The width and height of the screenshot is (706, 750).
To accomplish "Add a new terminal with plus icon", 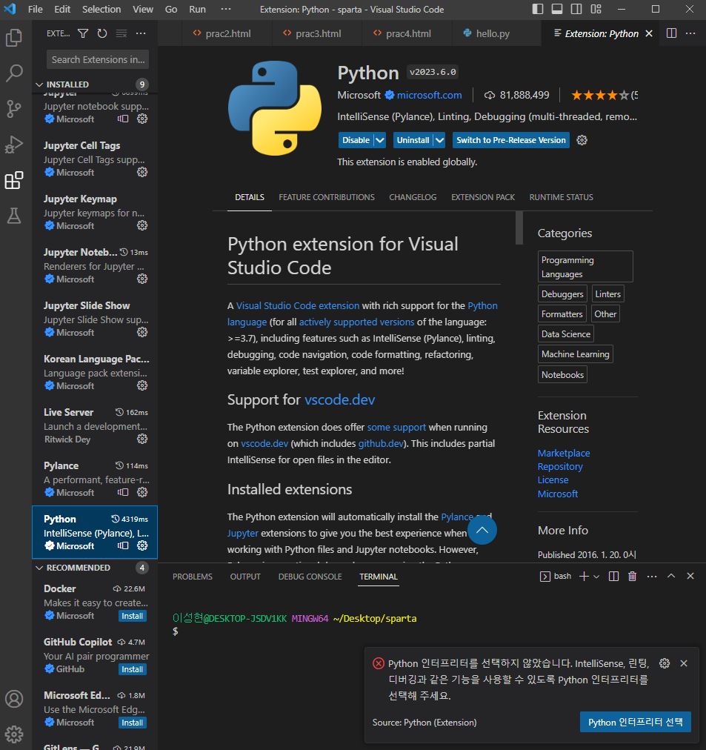I will point(584,577).
